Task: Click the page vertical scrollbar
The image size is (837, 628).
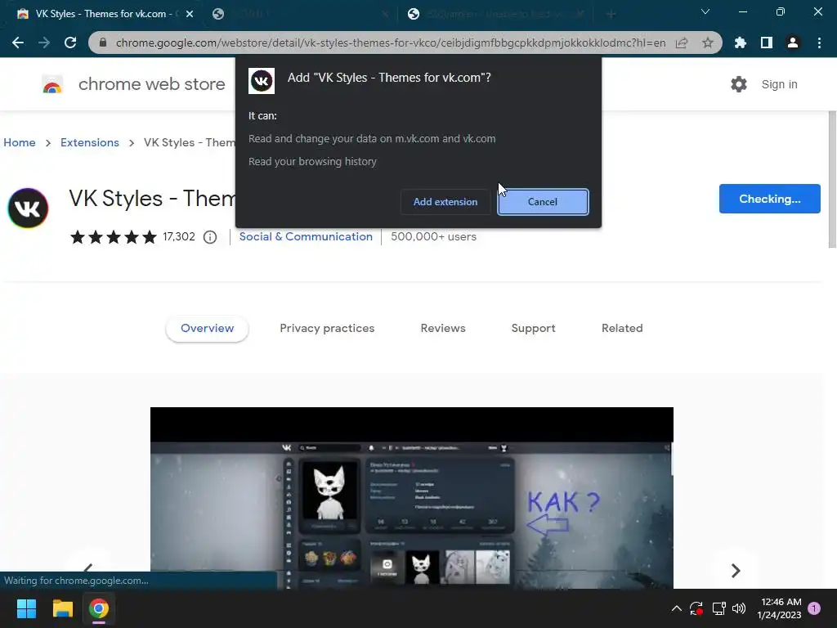Action: click(831, 179)
